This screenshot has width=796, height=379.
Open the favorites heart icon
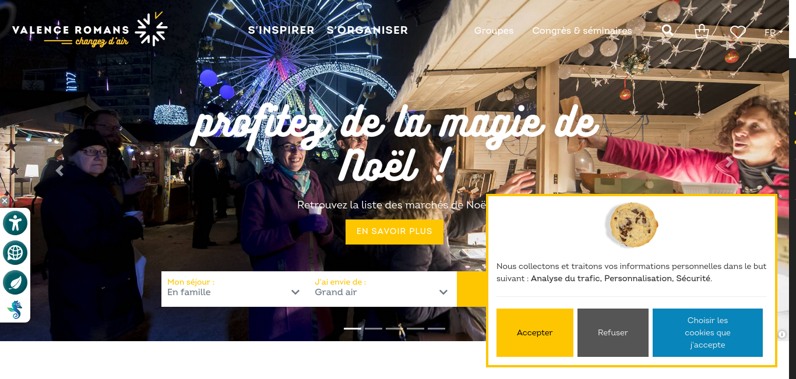[738, 32]
